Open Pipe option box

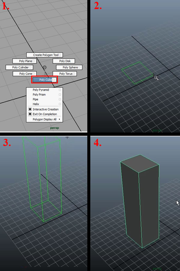60,99
